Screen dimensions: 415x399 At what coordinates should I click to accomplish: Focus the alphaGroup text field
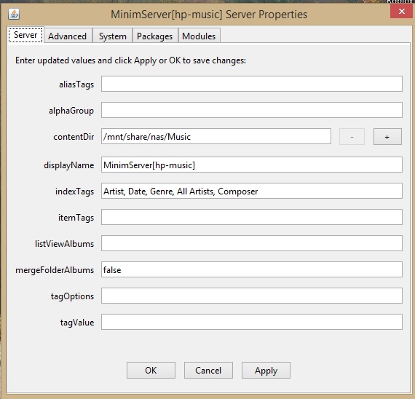pyautogui.click(x=252, y=110)
